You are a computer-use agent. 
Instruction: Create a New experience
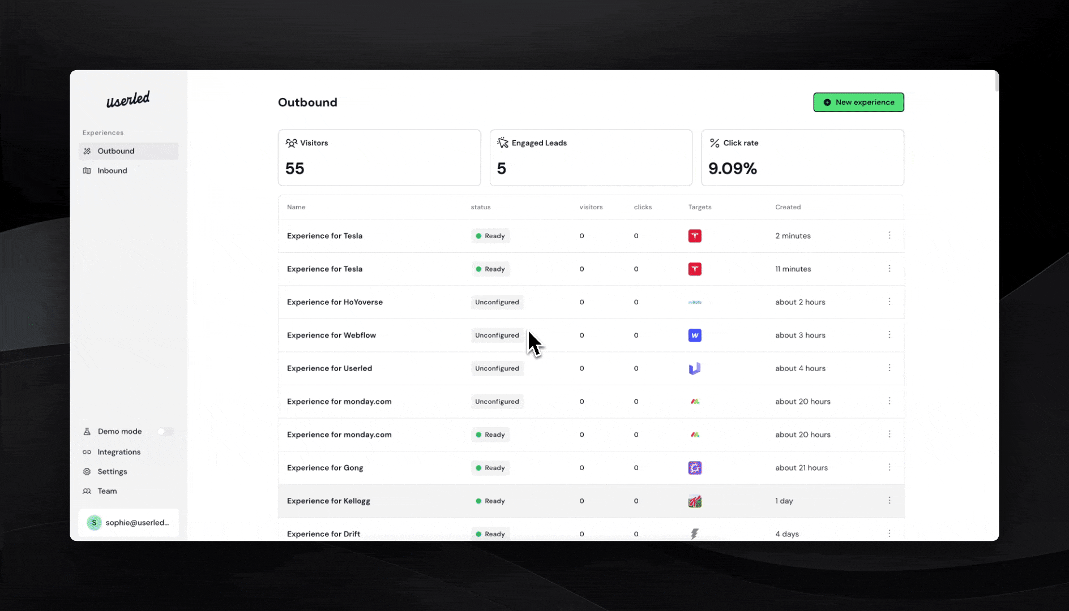[858, 102]
